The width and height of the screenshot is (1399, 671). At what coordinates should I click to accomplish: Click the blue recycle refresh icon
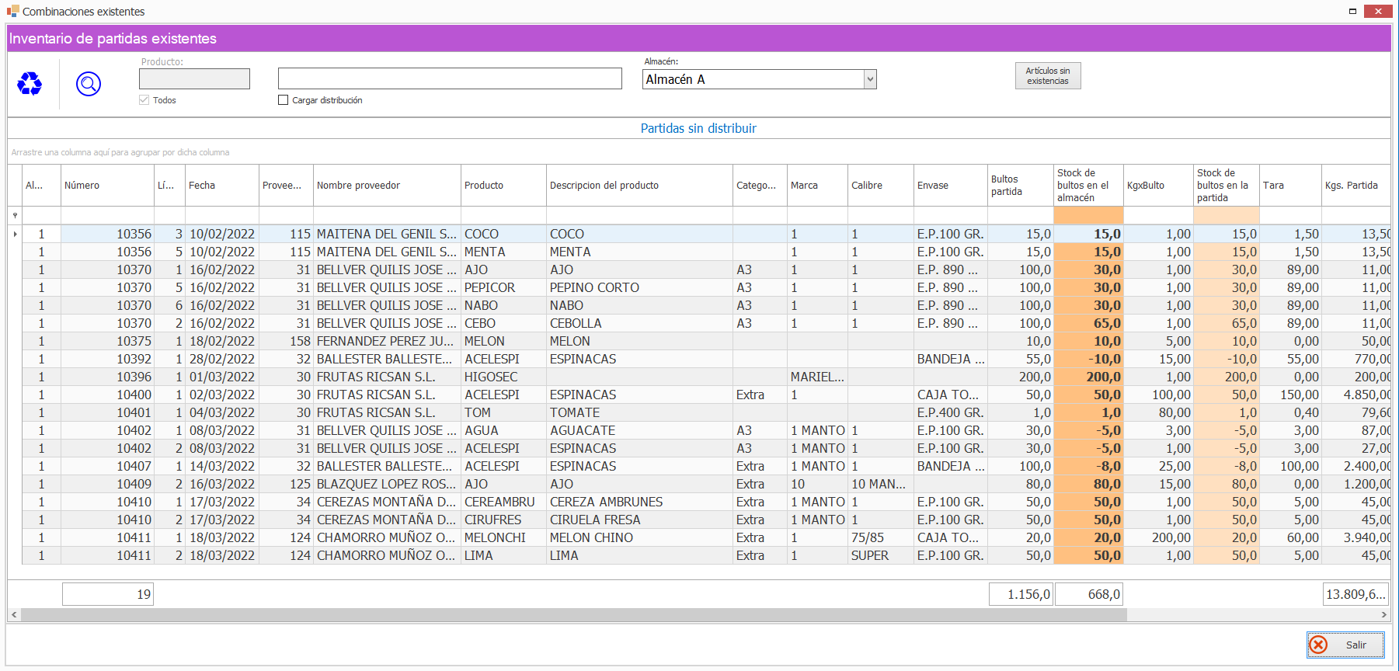click(x=30, y=83)
